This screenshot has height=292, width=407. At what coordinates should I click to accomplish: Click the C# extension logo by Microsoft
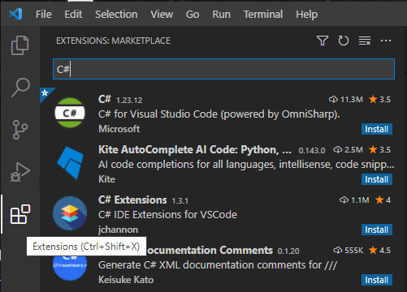[x=70, y=113]
